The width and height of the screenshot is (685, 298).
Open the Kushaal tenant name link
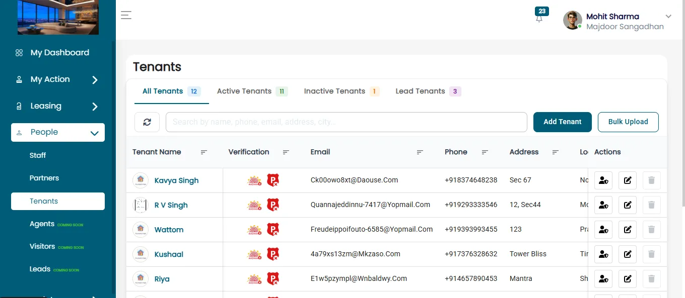[x=169, y=254]
